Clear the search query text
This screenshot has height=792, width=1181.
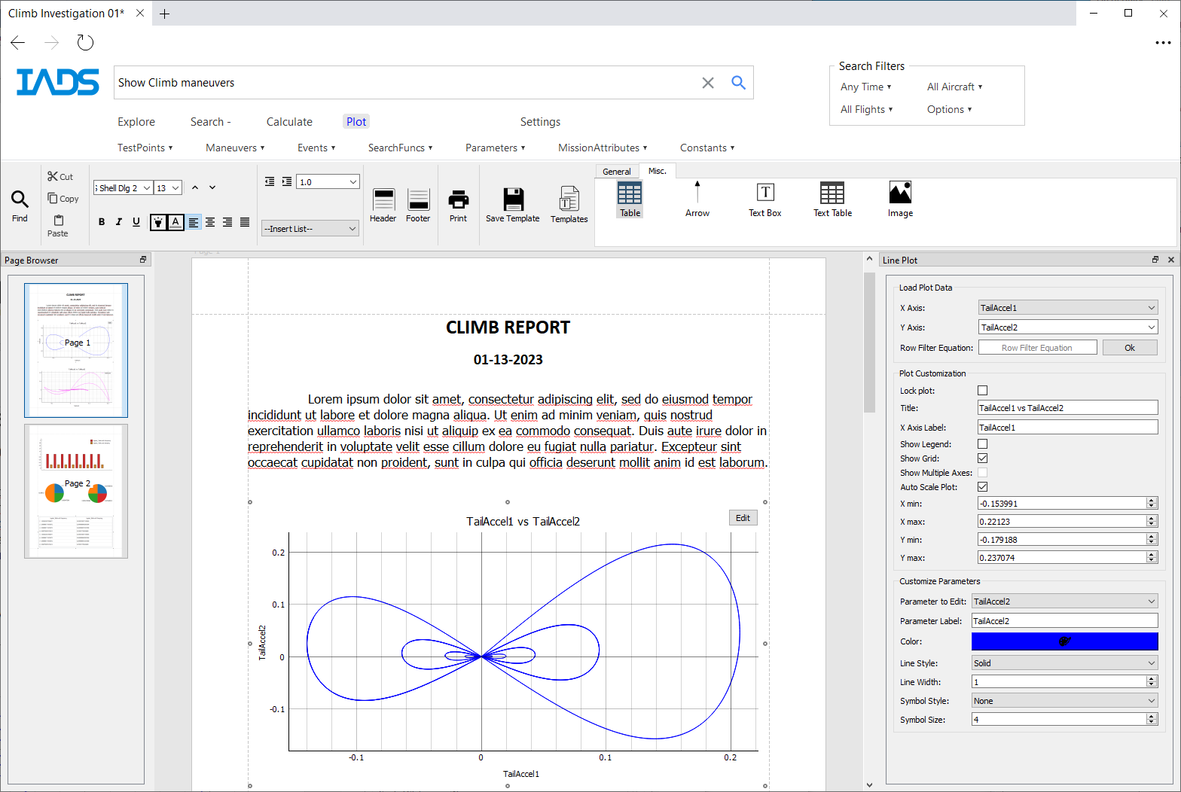[708, 83]
